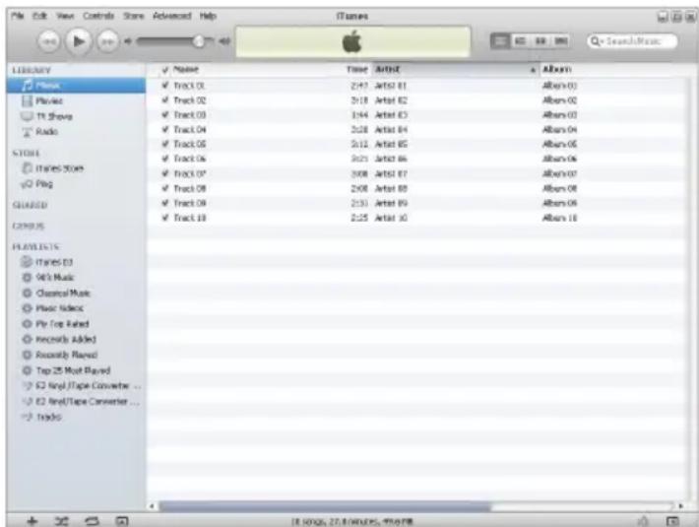Toggle Repeat in the bottom bar
Image resolution: width=699 pixels, height=527 pixels.
point(92,521)
